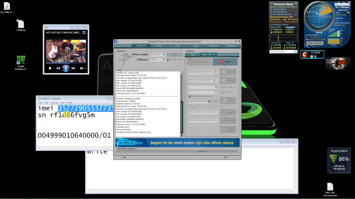The width and height of the screenshot is (355, 199).
Task: Click the video seek bar in media player
Action: pyautogui.click(x=66, y=63)
